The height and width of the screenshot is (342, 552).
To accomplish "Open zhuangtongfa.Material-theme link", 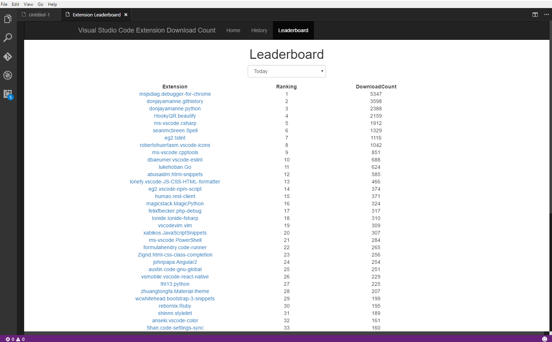I will [175, 291].
